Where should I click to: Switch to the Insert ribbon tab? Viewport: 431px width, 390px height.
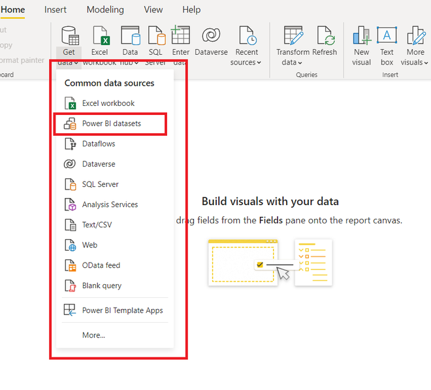click(x=56, y=10)
